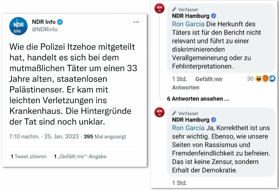View the "1 Gefällt mir-Angabe" likes list

coord(80,156)
